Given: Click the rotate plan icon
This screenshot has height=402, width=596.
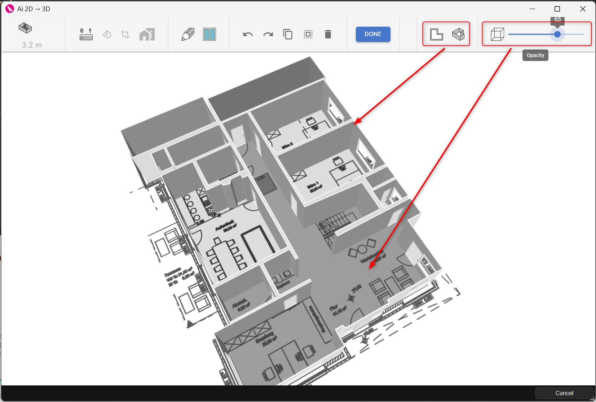Looking at the screenshot, I should pyautogui.click(x=107, y=34).
